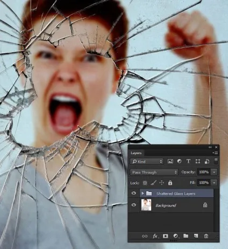
Task: Open the Fill slider dropdown arrow
Action: click(214, 183)
